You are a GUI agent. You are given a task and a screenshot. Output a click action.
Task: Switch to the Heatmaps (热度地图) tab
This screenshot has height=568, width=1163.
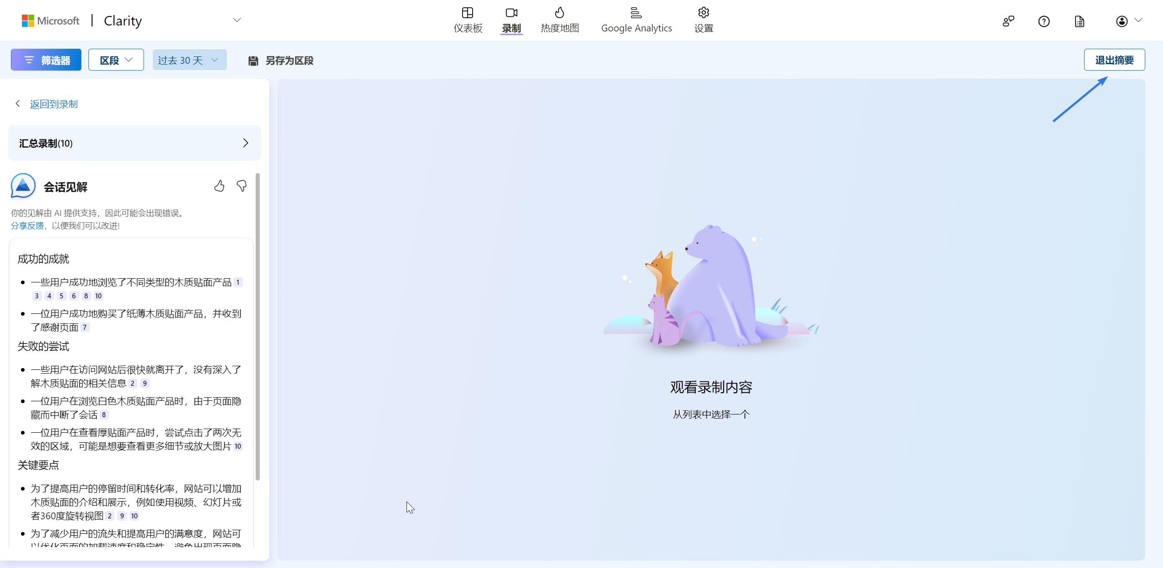560,20
